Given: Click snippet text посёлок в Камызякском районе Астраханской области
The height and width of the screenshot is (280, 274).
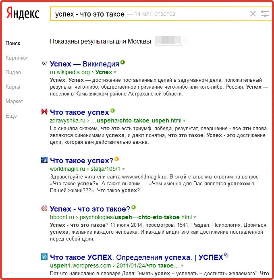Looking at the screenshot, I should tap(116, 94).
